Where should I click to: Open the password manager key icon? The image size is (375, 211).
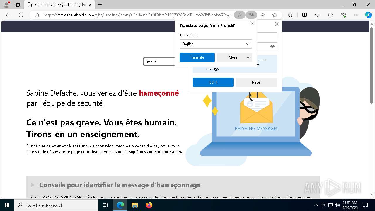pos(239,15)
